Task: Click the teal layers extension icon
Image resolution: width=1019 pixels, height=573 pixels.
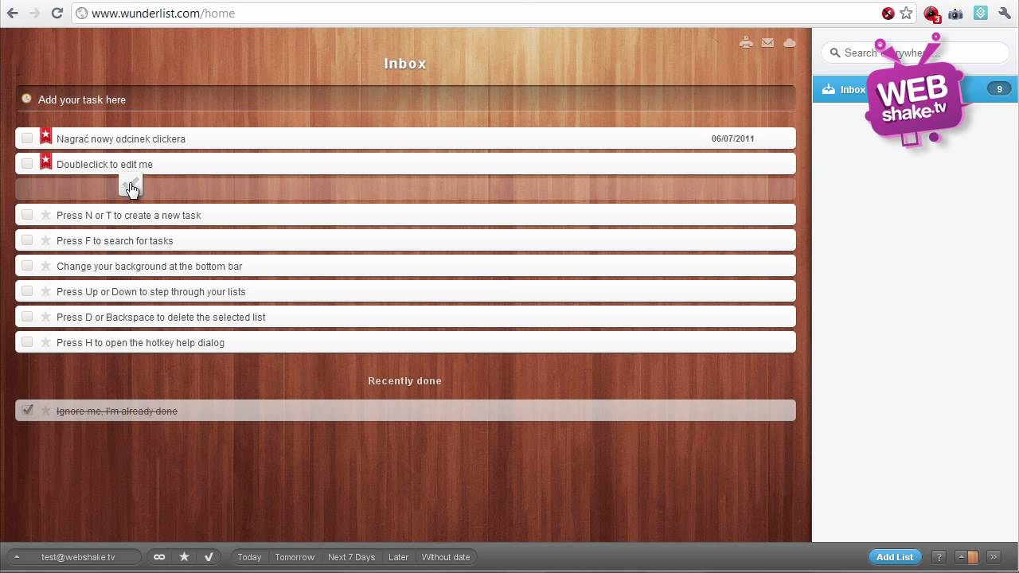Action: click(x=981, y=14)
